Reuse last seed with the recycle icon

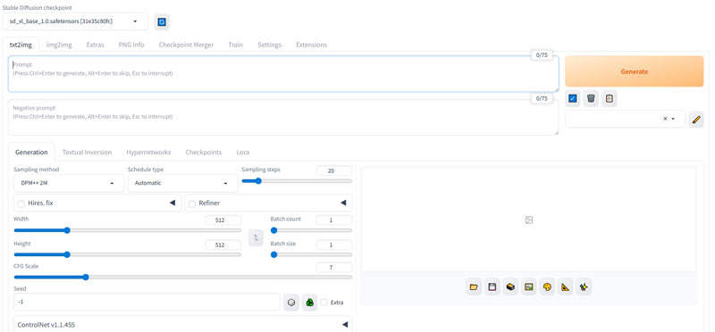click(x=309, y=303)
